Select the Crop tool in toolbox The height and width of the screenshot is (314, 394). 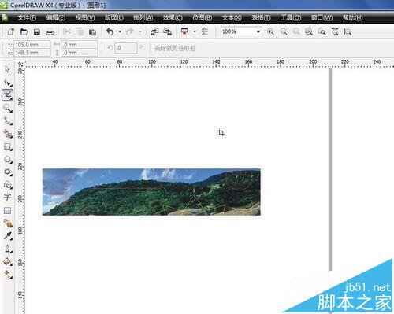point(7,95)
